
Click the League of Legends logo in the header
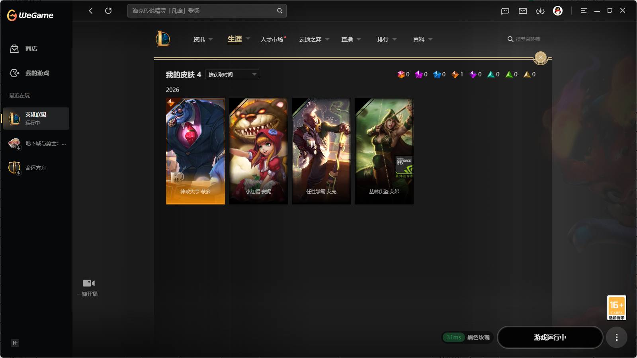(x=163, y=39)
